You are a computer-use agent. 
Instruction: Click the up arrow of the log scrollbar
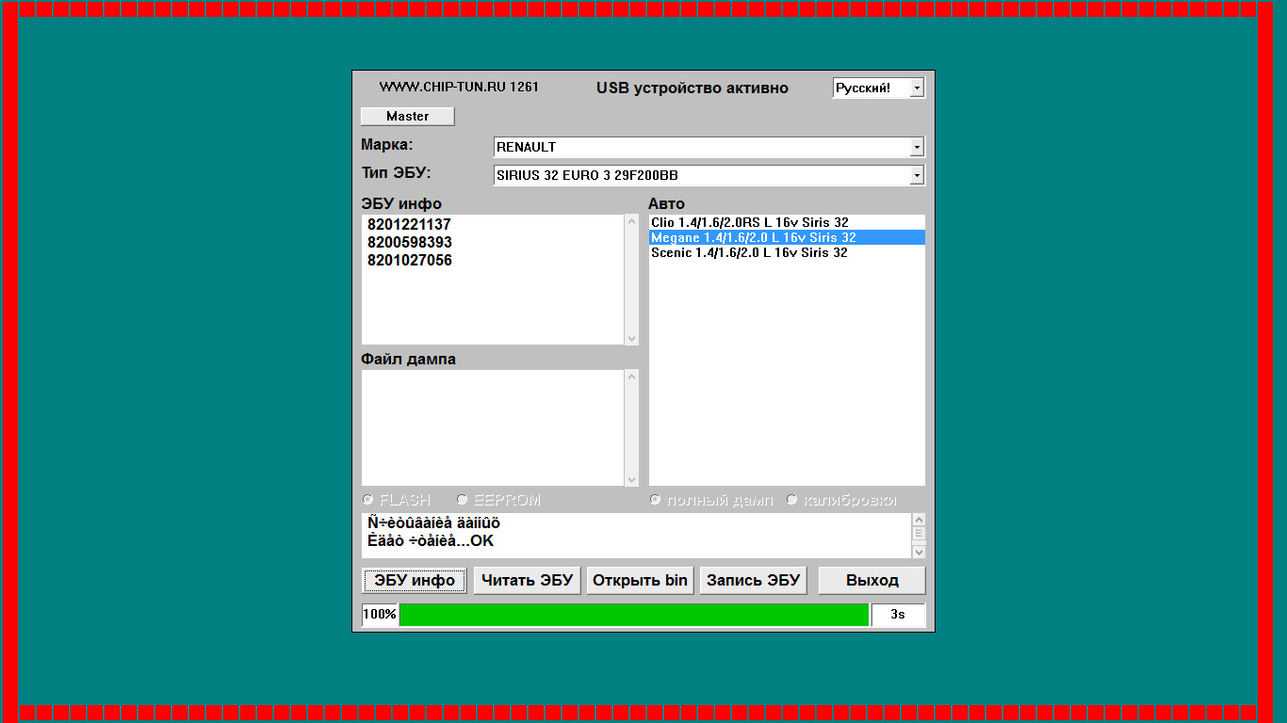point(919,520)
